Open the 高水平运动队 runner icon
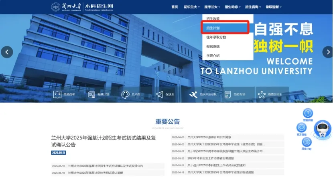This screenshot has width=333, height=181. (x=193, y=95)
